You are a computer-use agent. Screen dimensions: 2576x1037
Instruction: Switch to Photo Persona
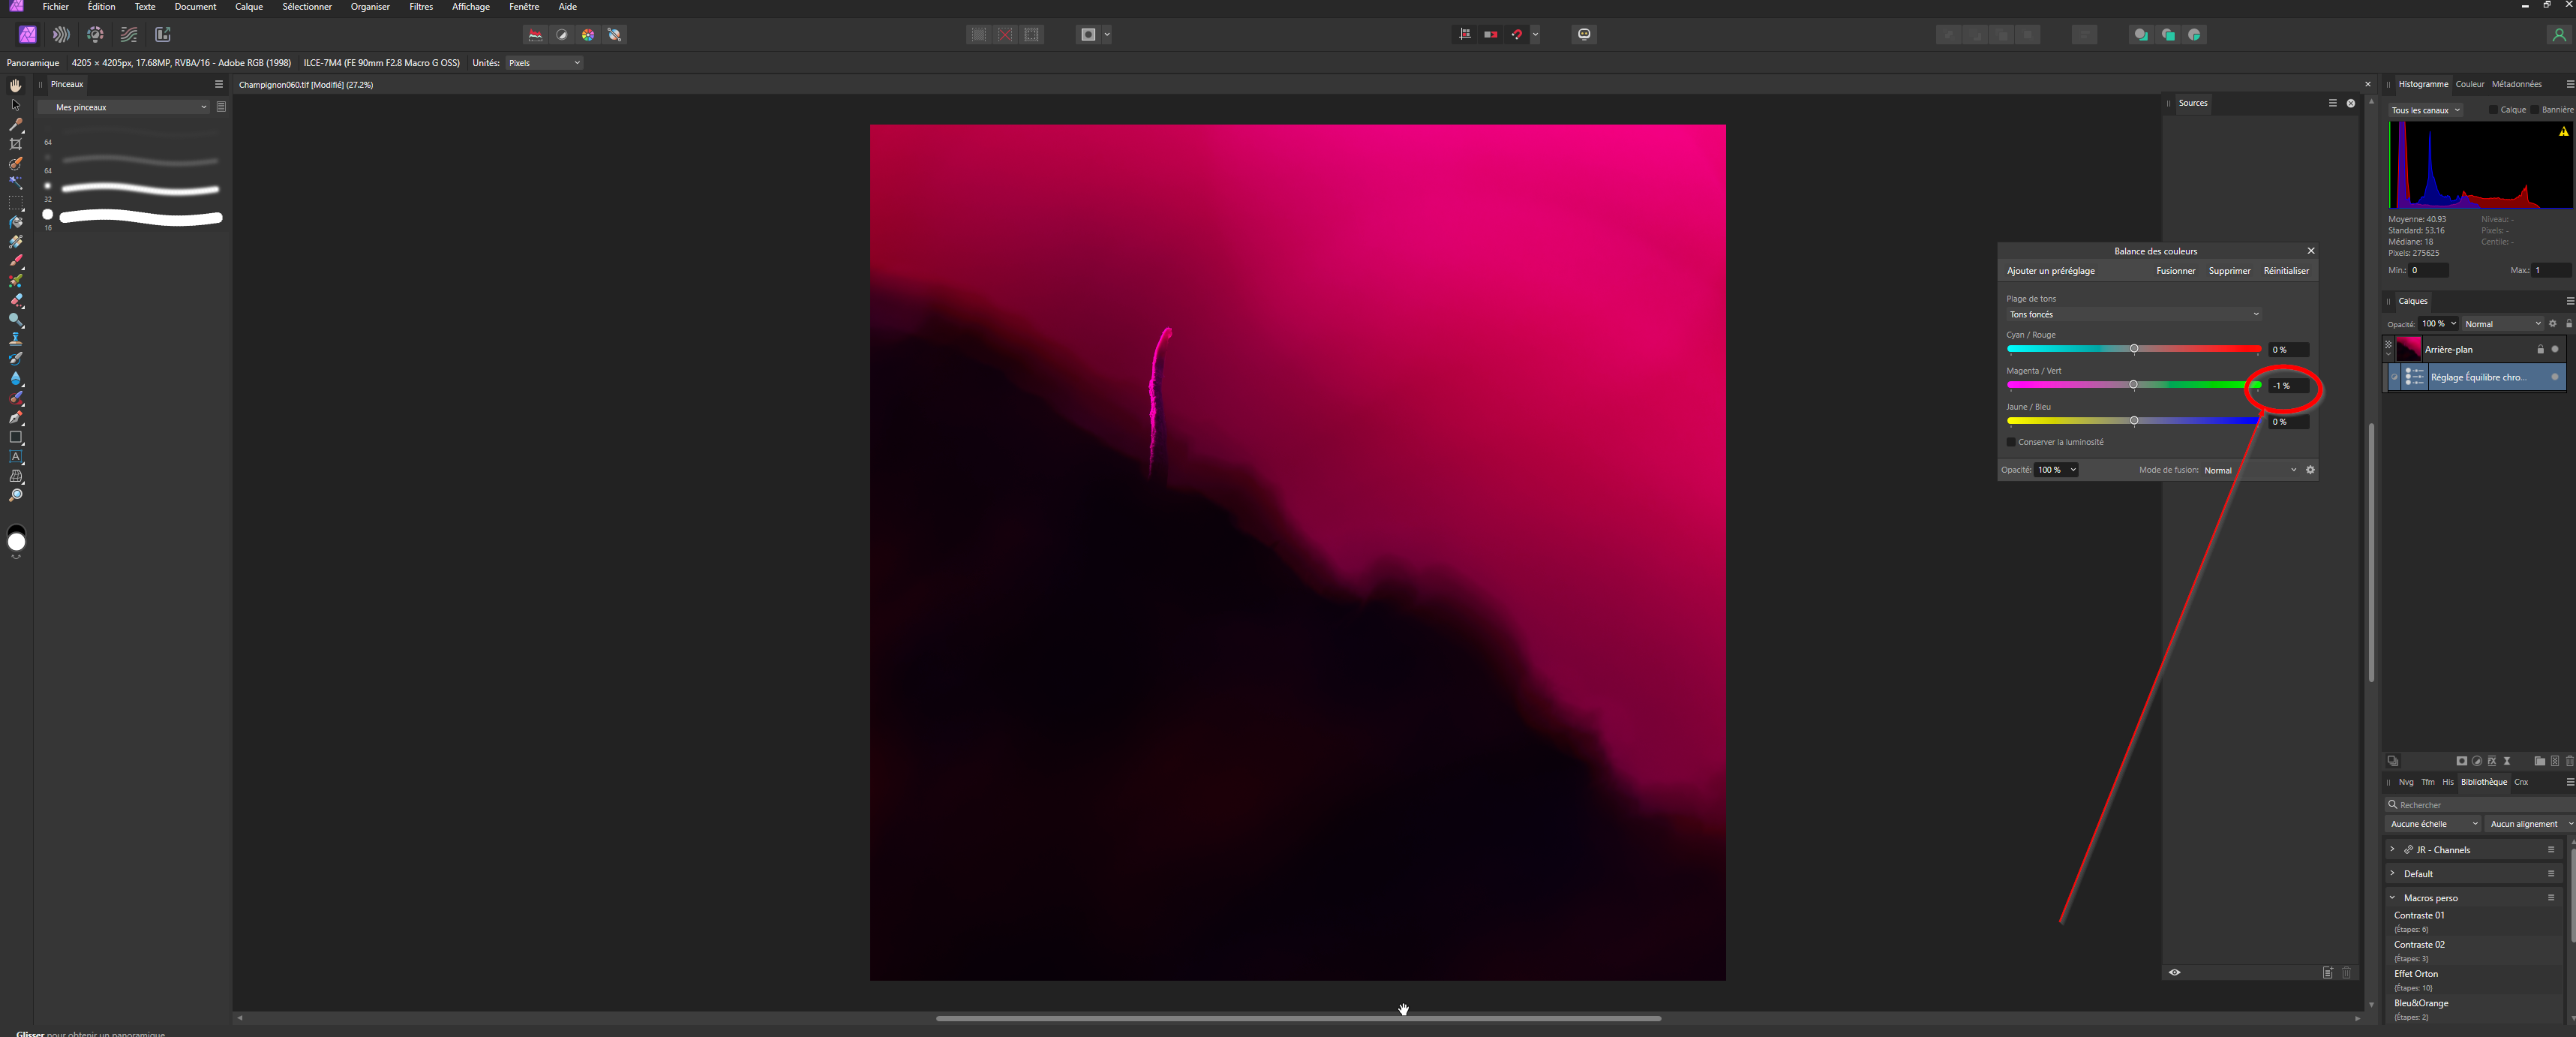28,34
